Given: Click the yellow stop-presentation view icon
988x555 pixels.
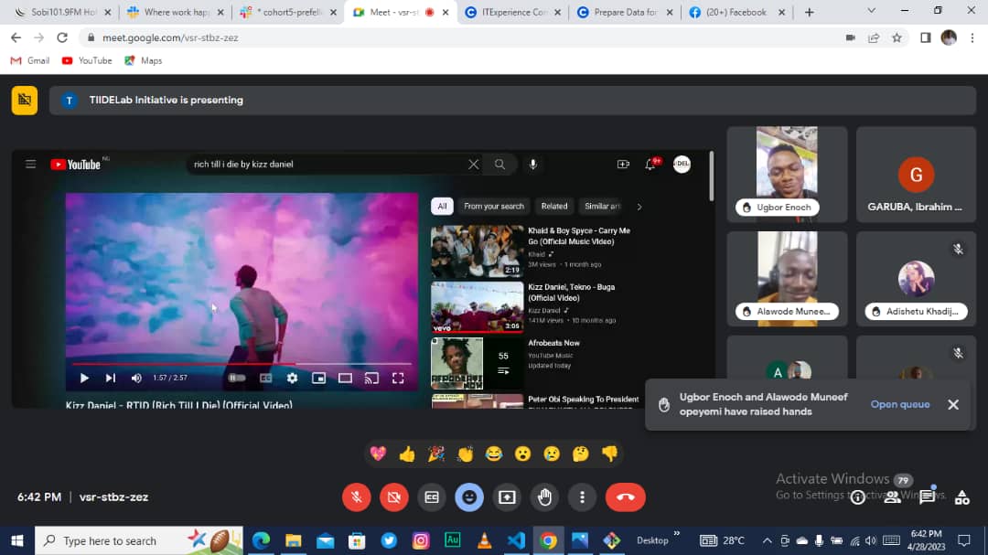Looking at the screenshot, I should pos(25,101).
